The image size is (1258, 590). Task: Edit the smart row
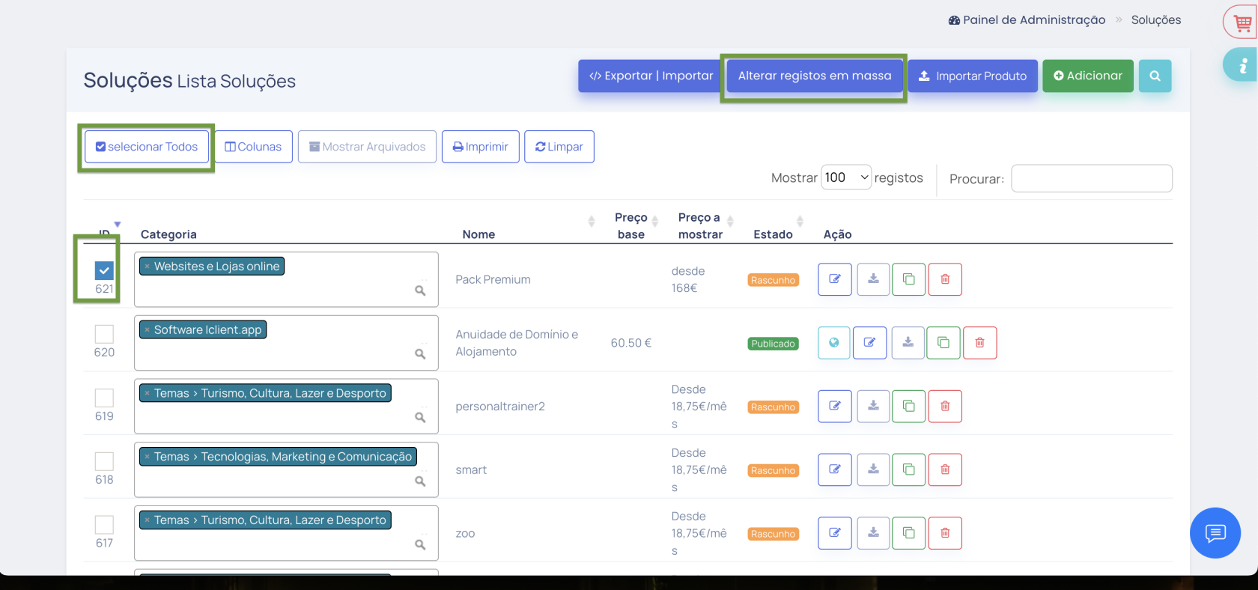tap(835, 470)
